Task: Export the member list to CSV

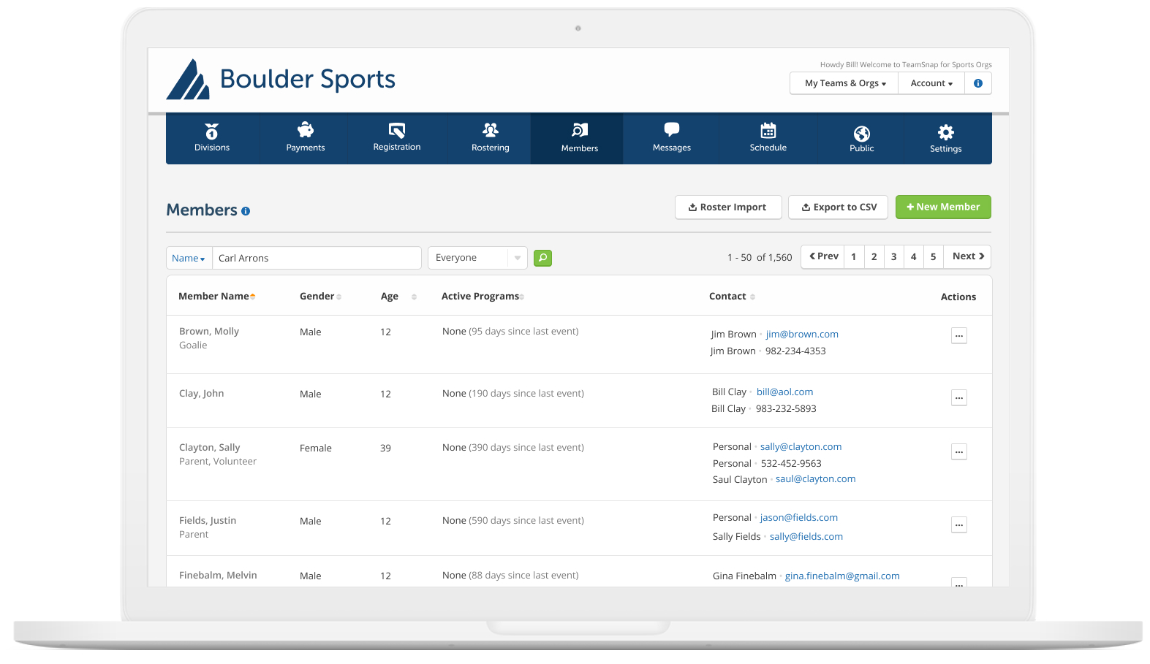Action: pos(838,207)
